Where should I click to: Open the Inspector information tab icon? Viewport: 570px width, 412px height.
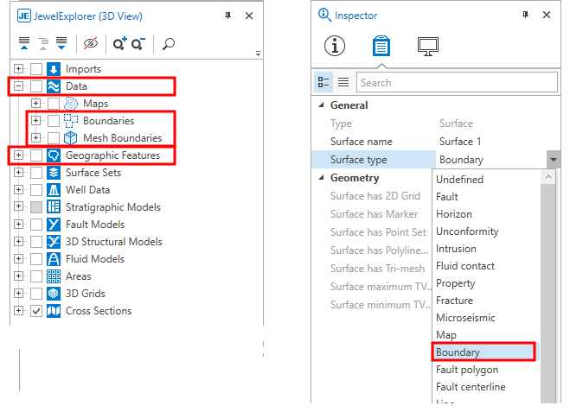point(334,46)
